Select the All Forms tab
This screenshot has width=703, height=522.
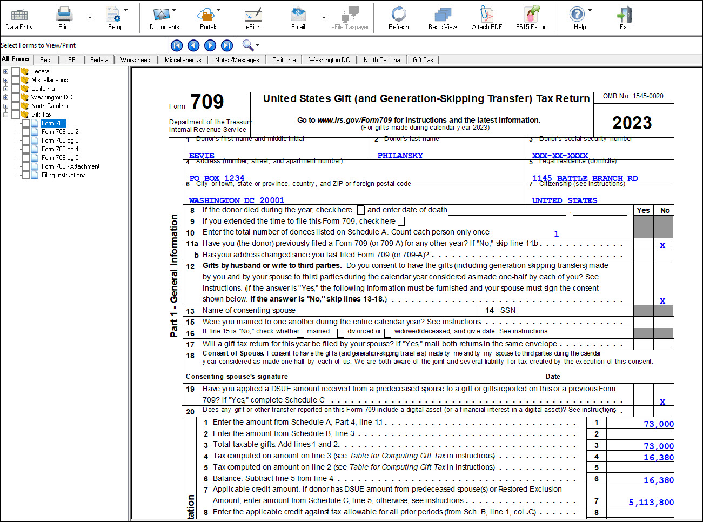[16, 59]
